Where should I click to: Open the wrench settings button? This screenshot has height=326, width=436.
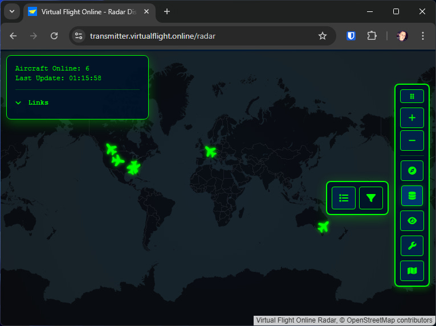[x=412, y=246]
